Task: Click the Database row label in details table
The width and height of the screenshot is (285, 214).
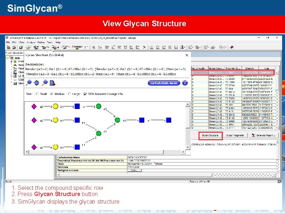Action: click(x=62, y=167)
